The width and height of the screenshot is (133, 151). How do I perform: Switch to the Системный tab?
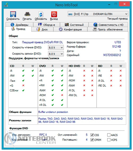[x=74, y=25]
